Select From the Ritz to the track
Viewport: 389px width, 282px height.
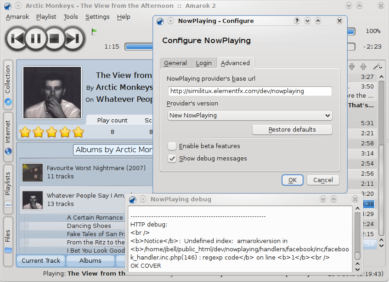click(96, 242)
